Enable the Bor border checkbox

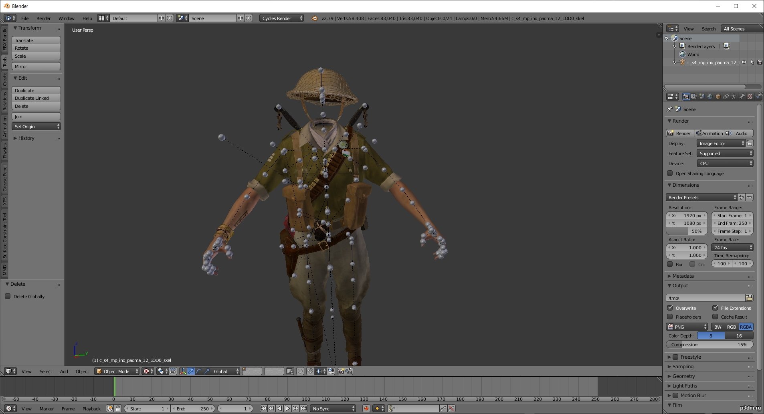click(670, 264)
